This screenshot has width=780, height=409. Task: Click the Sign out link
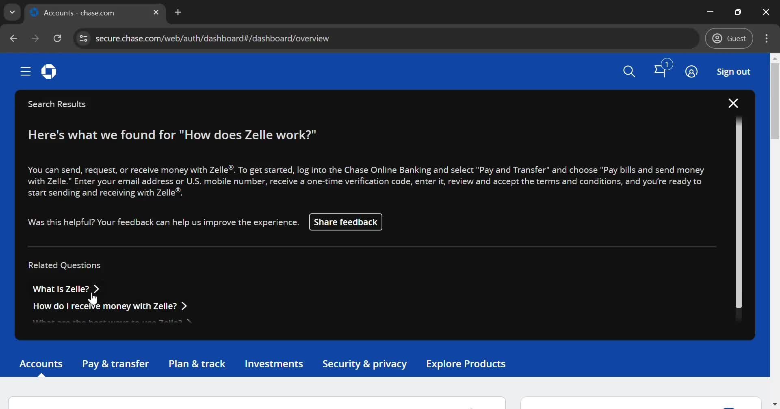pos(733,72)
